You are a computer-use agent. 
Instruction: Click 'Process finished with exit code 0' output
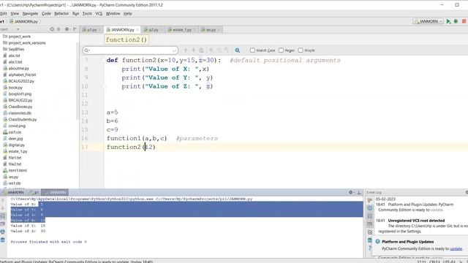pyautogui.click(x=49, y=242)
